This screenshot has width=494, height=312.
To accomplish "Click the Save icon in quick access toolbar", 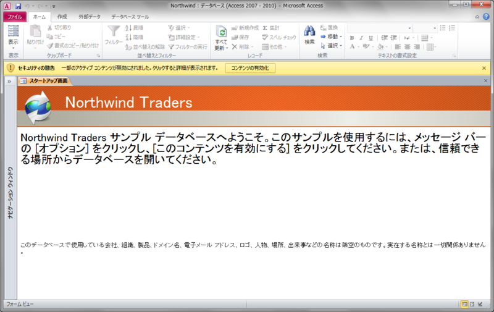I will click(x=18, y=6).
